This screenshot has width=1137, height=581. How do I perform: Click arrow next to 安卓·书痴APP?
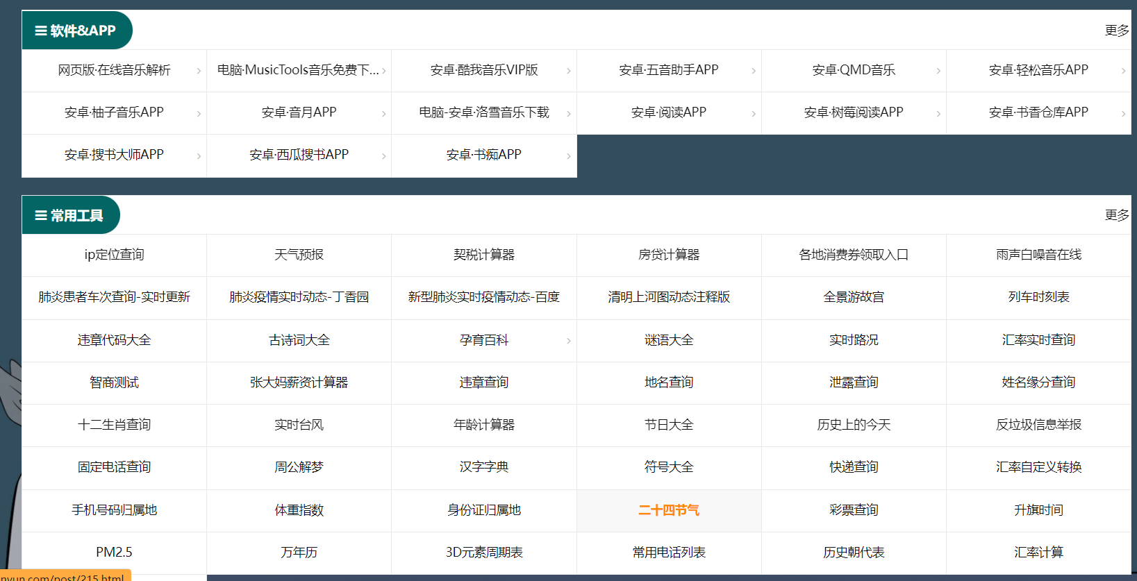pyautogui.click(x=568, y=155)
